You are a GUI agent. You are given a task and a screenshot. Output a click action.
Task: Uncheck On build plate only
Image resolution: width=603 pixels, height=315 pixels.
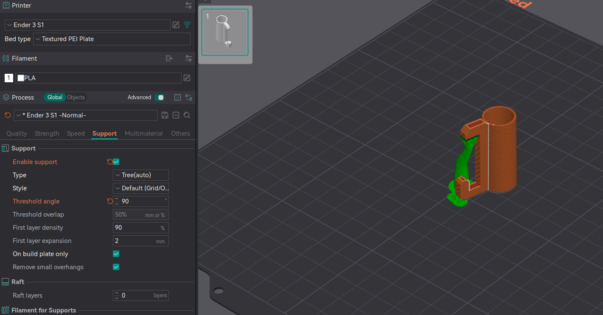(116, 254)
